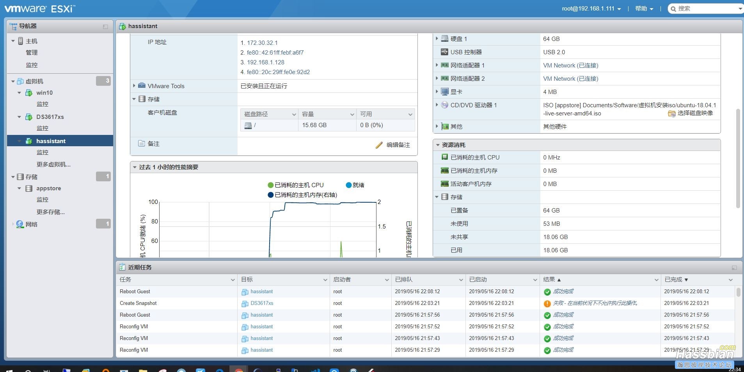This screenshot has height=372, width=744.
Task: Click the CD/DVD drive 1 disc icon
Action: click(x=445, y=105)
